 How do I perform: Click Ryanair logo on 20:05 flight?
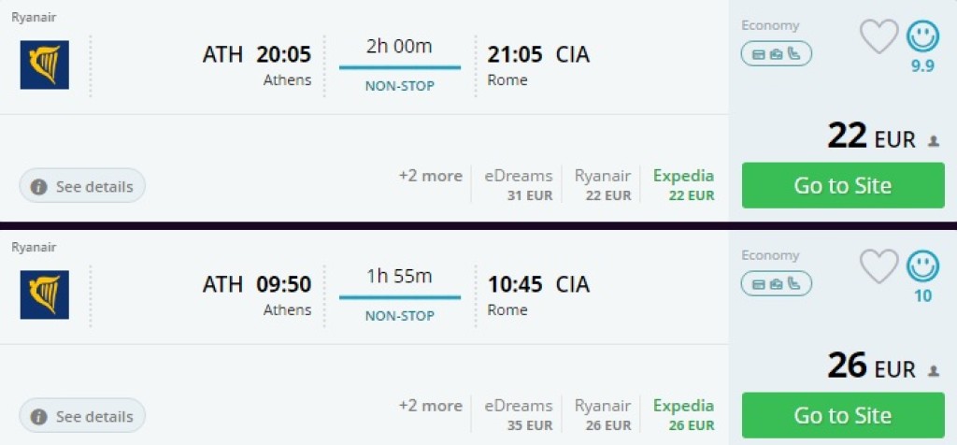click(45, 65)
